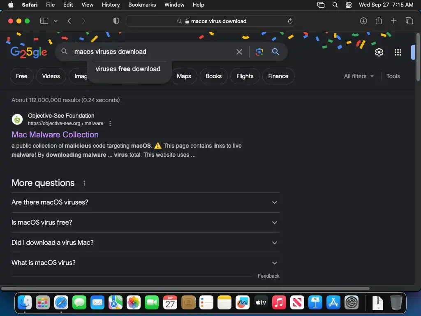Open Control Center in menu bar
The width and height of the screenshot is (421, 316).
349,5
